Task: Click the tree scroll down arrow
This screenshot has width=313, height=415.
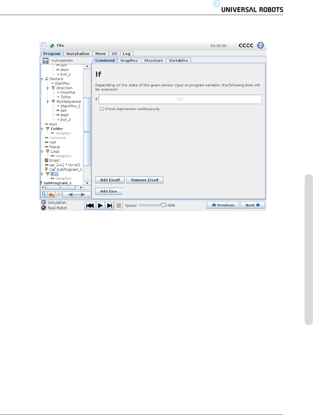Action: pyautogui.click(x=87, y=183)
